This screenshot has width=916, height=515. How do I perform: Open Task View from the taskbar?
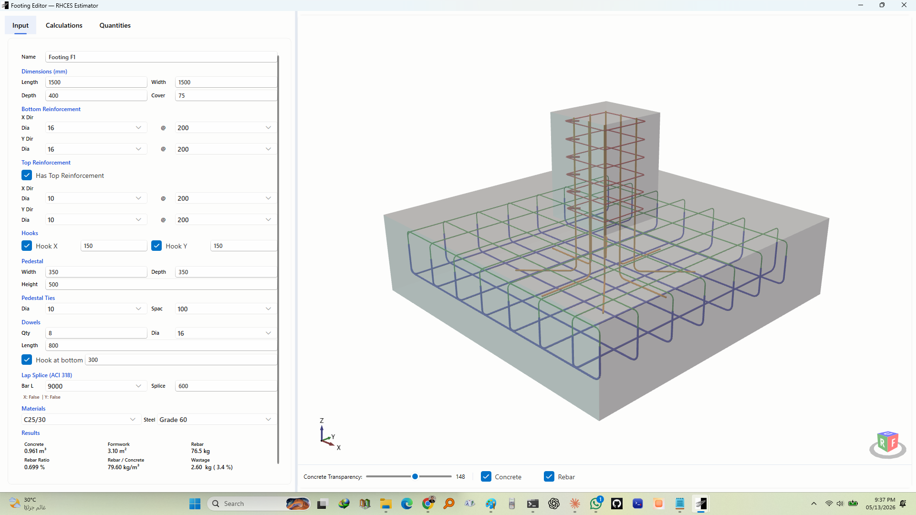pyautogui.click(x=323, y=504)
